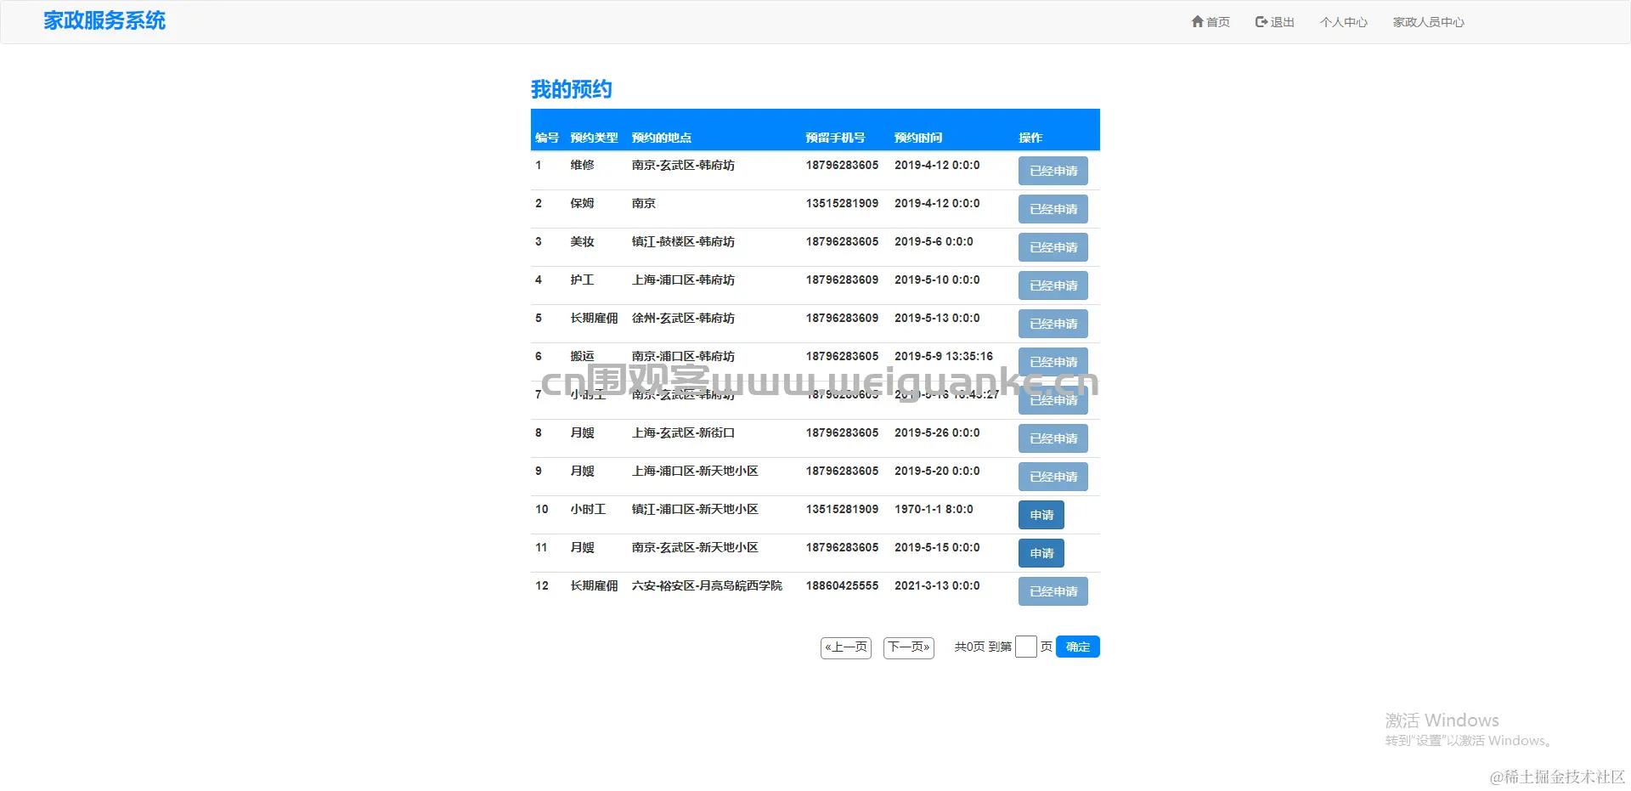Select the date 2019-5-9 13:35:16
Screen dimensions: 1631x791
click(x=943, y=356)
